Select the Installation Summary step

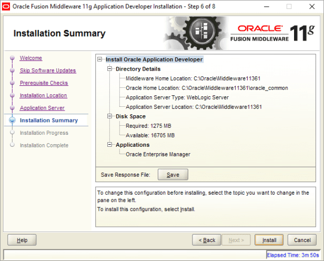49,121
